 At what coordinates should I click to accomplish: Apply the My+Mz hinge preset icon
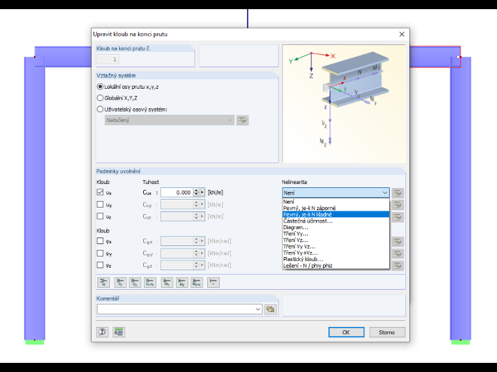[197, 282]
